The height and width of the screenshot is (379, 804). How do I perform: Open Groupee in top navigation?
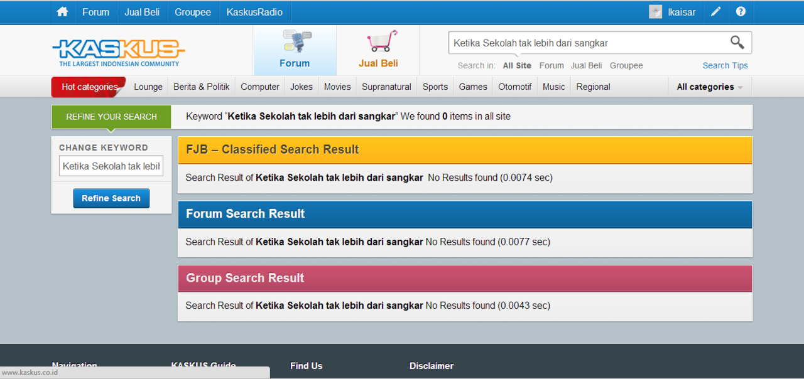point(193,12)
